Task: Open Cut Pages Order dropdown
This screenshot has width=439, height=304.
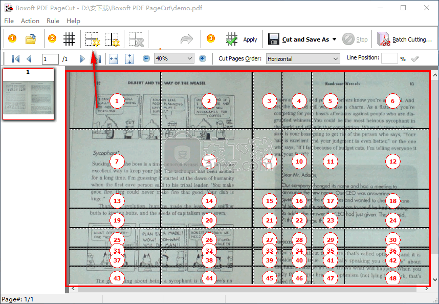Action: tap(303, 59)
